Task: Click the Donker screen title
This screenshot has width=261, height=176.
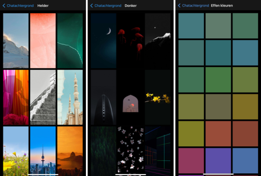Action: 131,6
